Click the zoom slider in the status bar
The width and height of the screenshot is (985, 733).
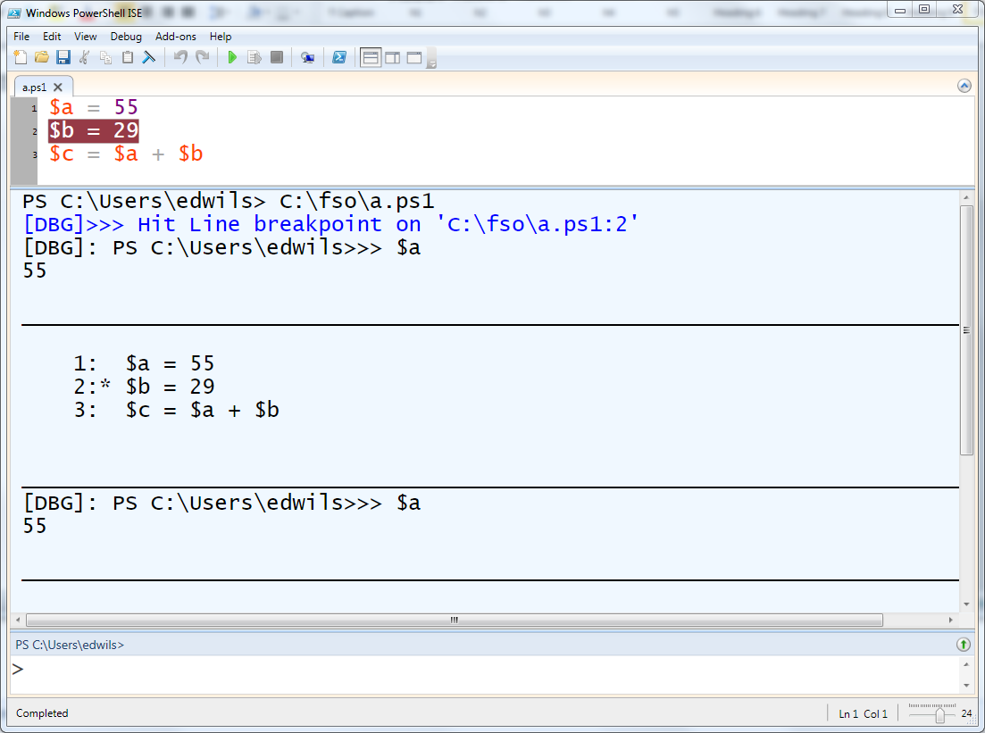932,714
